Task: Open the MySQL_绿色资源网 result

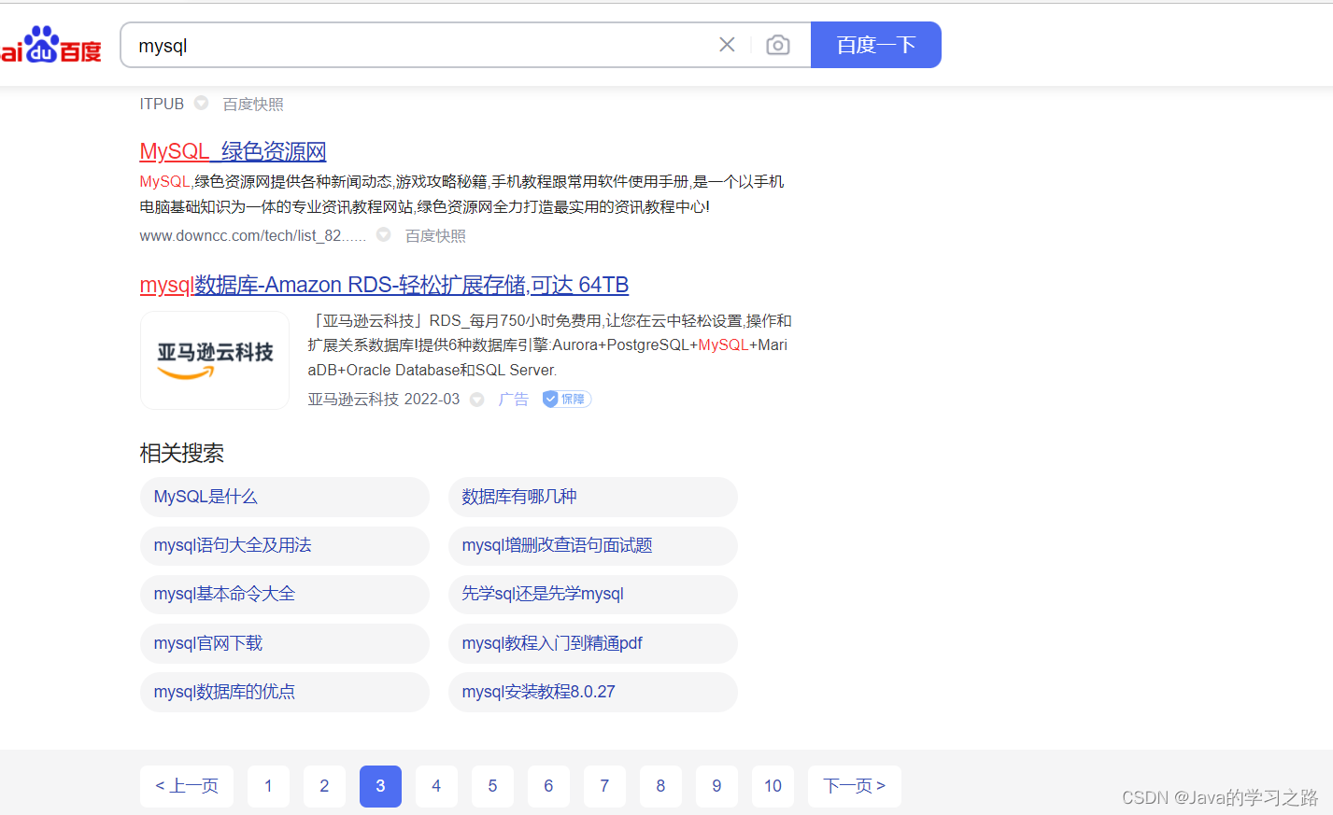Action: click(233, 151)
